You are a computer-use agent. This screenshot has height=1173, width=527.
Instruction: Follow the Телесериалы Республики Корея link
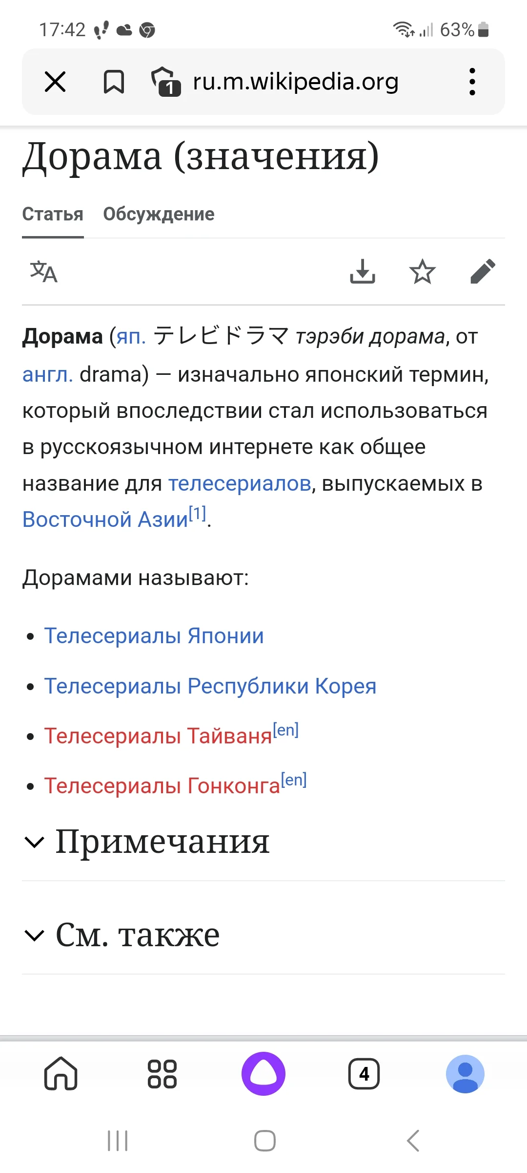pos(210,686)
